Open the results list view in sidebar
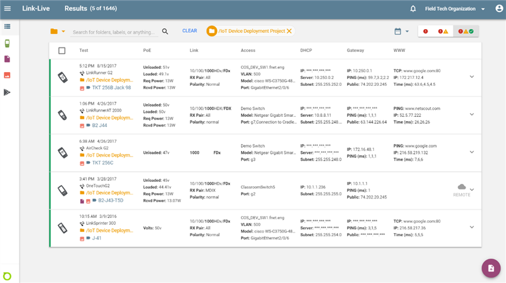 click(8, 27)
